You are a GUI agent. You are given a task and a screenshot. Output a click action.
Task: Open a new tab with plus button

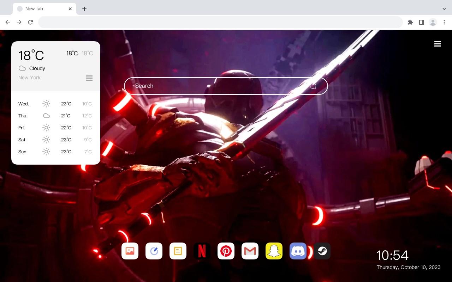coord(84,9)
